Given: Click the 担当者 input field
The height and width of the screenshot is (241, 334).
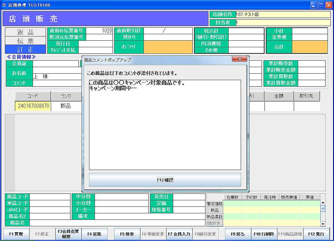Looking at the screenshot, I should tap(283, 22).
